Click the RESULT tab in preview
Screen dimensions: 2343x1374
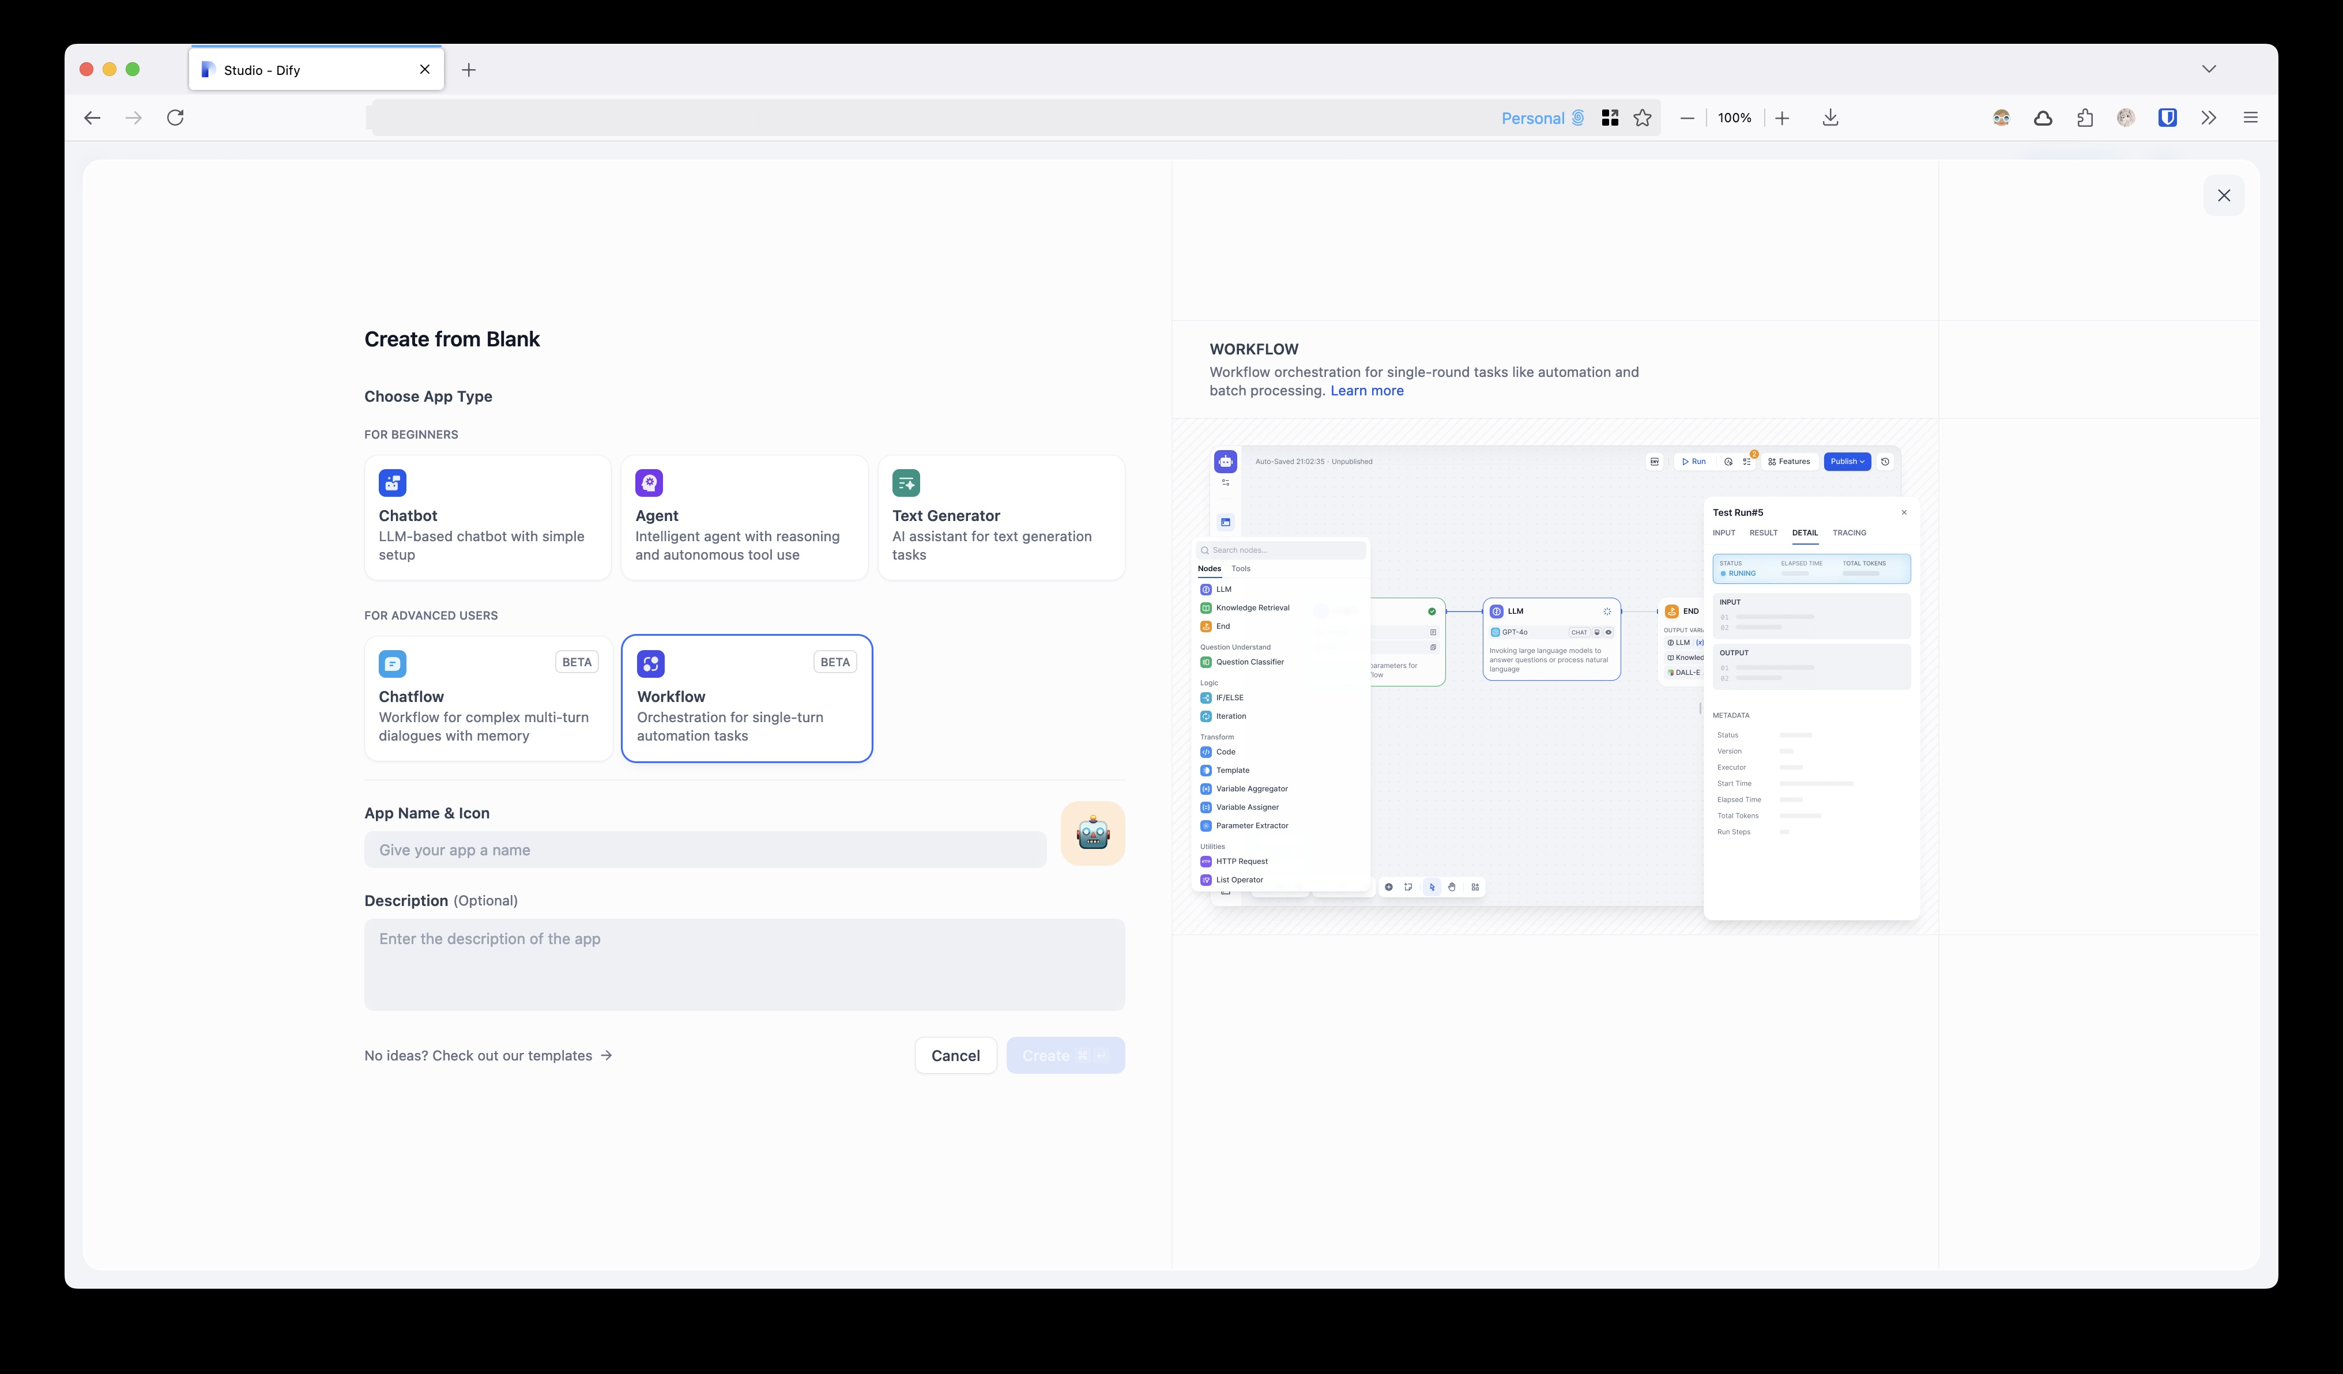tap(1763, 533)
